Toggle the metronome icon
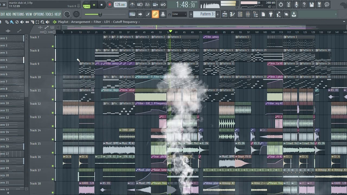 point(132,5)
